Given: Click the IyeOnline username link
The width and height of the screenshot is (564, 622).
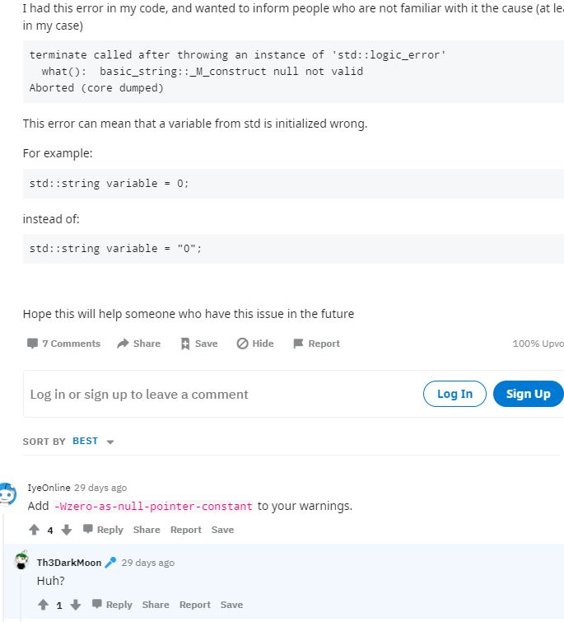Looking at the screenshot, I should coord(49,488).
